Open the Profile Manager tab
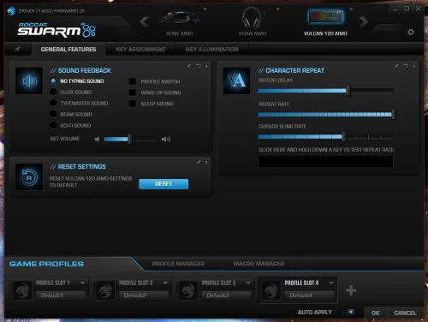This screenshot has width=428, height=322. pyautogui.click(x=178, y=264)
